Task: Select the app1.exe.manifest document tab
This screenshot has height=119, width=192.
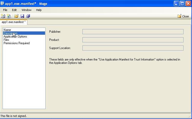Action: click(14, 22)
